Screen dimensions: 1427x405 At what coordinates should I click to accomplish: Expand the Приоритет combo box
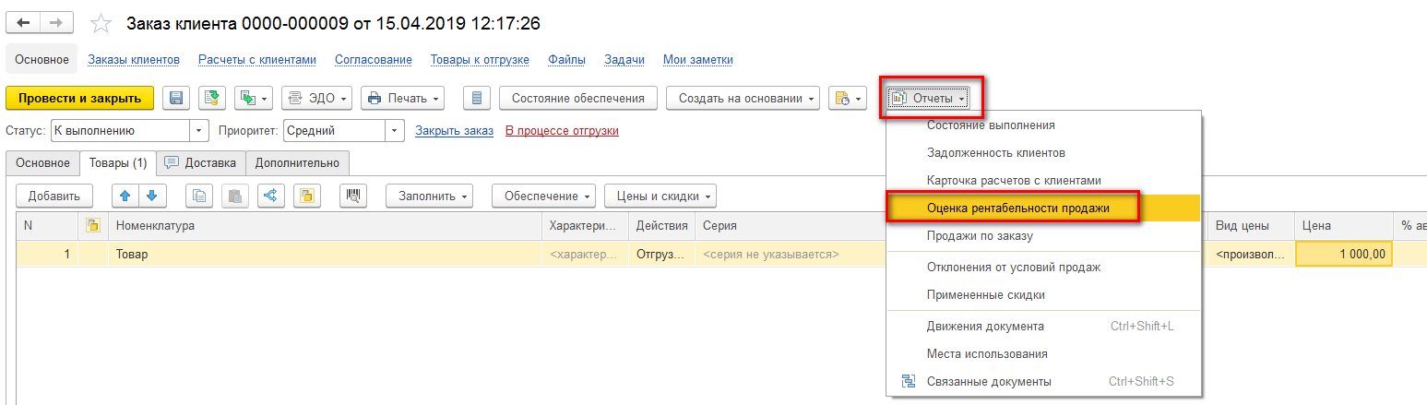tap(395, 131)
